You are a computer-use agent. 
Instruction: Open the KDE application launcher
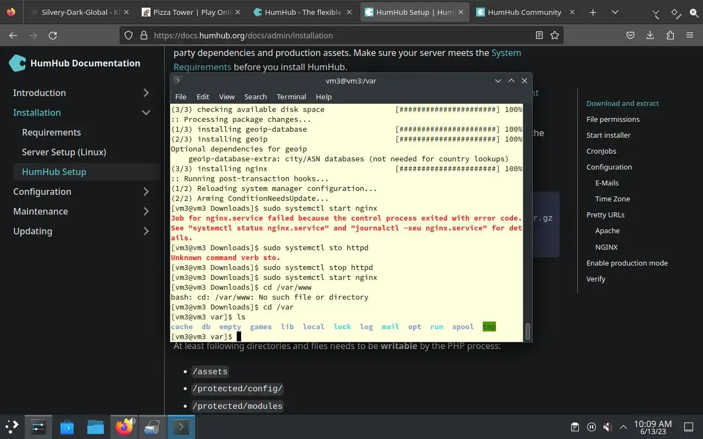click(x=12, y=426)
